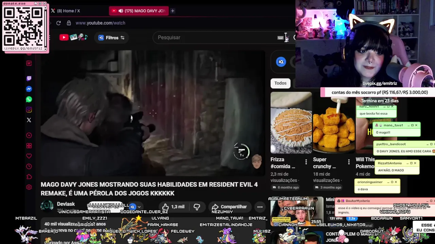Click the Compartilhar share button
The width and height of the screenshot is (435, 244).
[x=229, y=207]
